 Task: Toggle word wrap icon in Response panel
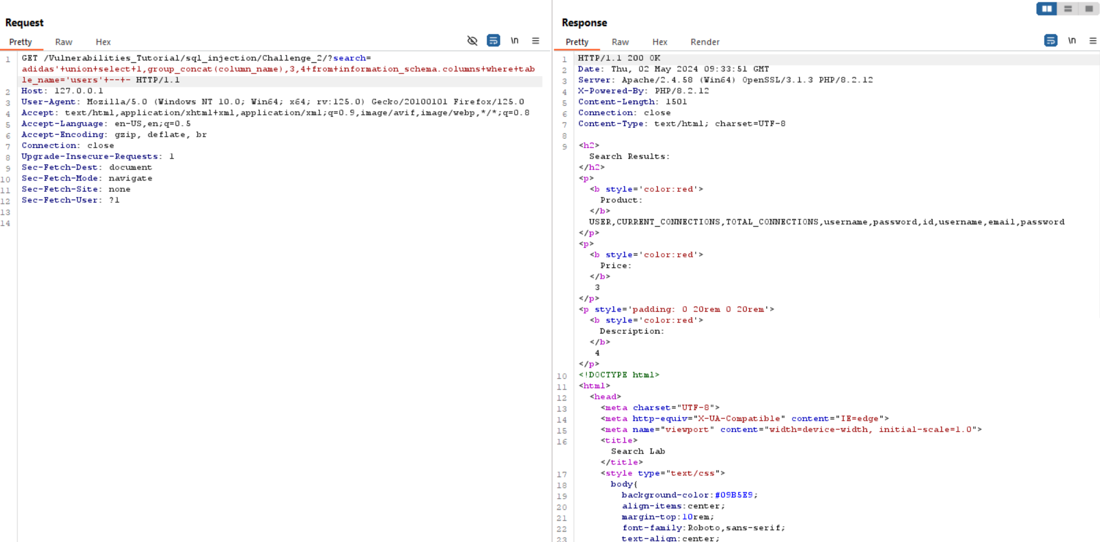click(1051, 41)
